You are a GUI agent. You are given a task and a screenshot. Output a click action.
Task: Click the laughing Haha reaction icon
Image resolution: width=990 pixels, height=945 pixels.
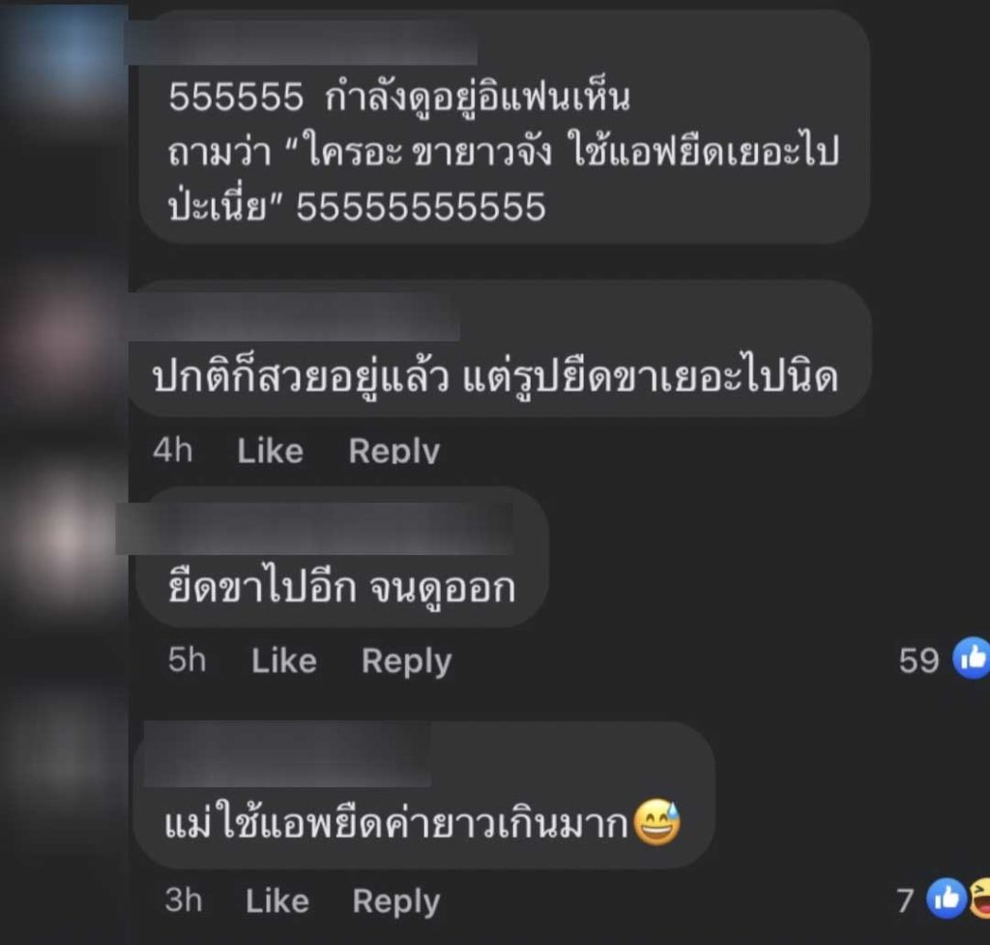click(x=980, y=899)
